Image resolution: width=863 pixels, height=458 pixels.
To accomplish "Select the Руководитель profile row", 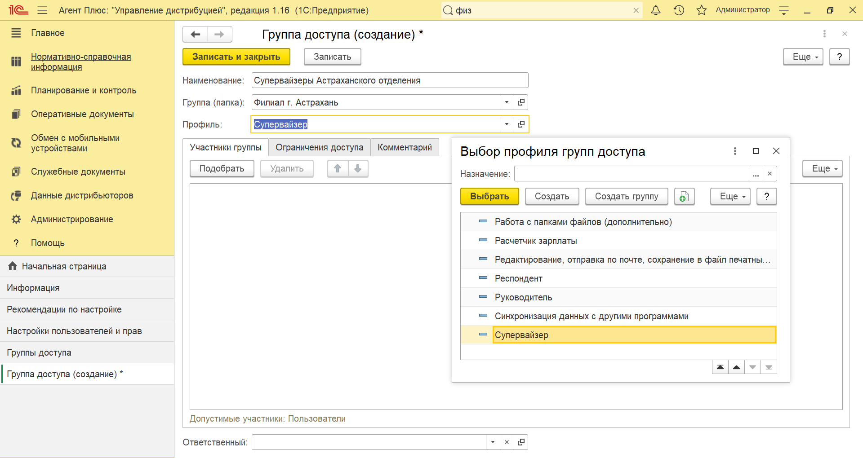I will (x=618, y=297).
